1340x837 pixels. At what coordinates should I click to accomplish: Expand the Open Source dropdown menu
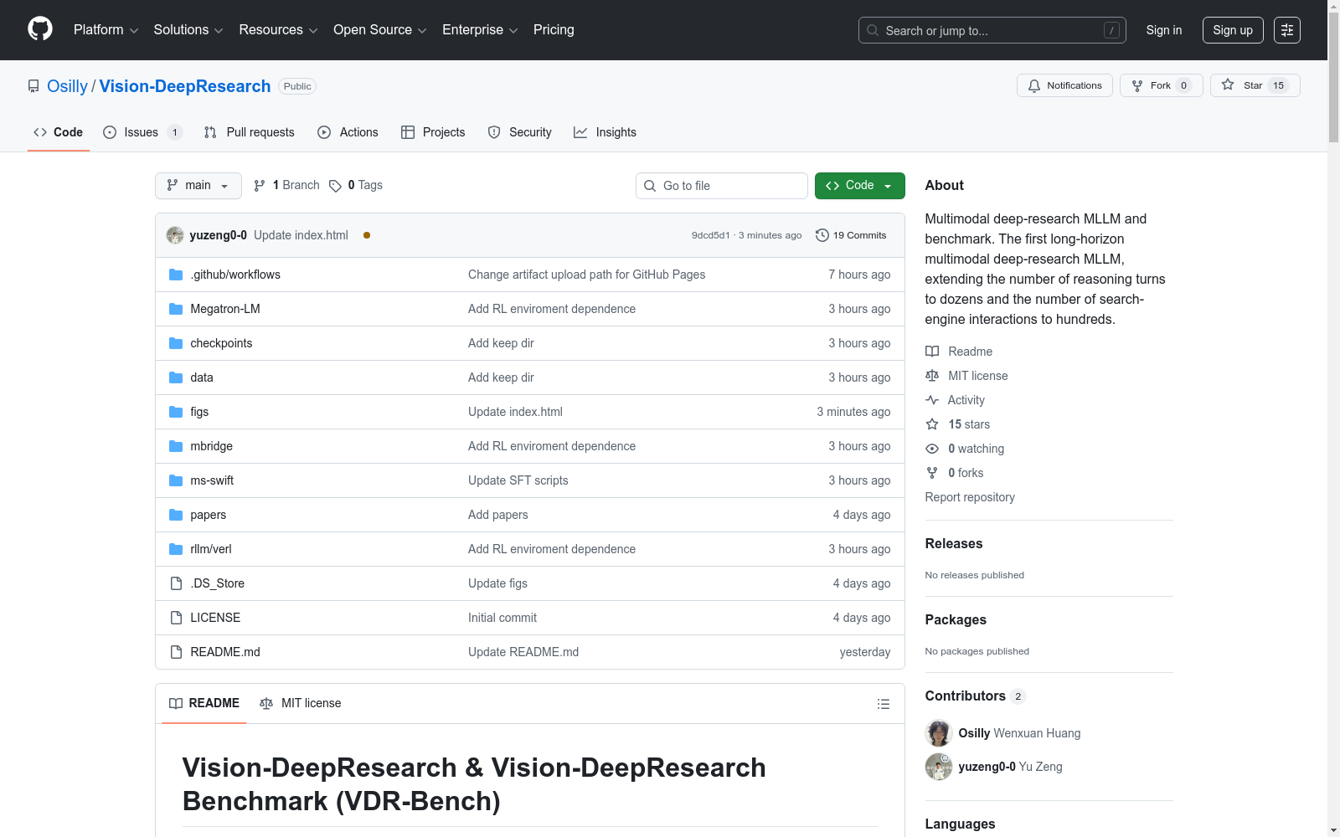click(x=380, y=30)
